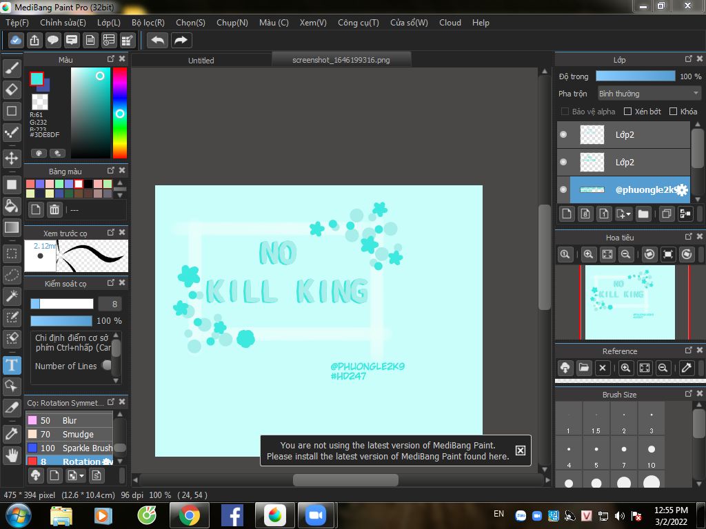Pick the black swatch in Bảng màu
This screenshot has width=706, height=529.
coord(88,184)
